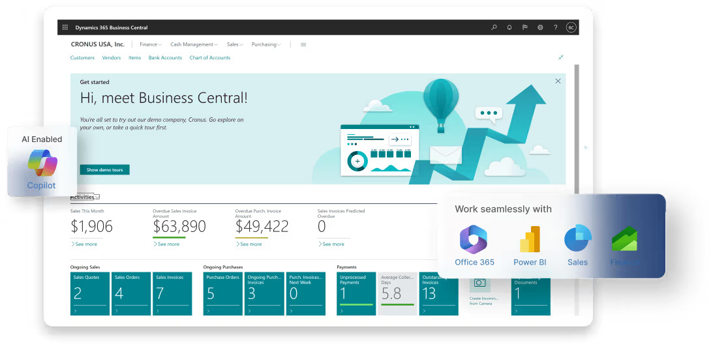Open the BC user account avatar
713x346 pixels.
[571, 27]
